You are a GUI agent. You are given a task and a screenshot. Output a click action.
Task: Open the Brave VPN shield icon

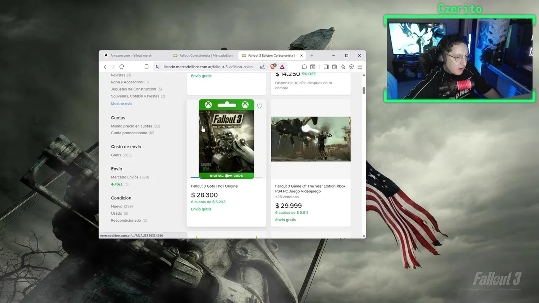click(x=351, y=66)
